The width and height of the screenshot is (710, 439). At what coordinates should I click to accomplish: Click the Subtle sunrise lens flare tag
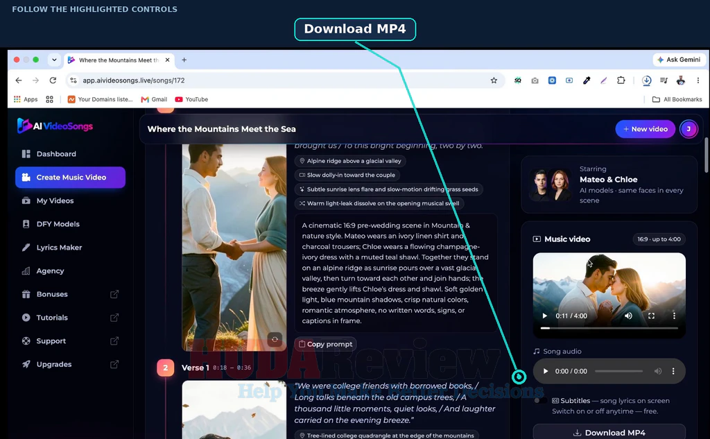(388, 189)
